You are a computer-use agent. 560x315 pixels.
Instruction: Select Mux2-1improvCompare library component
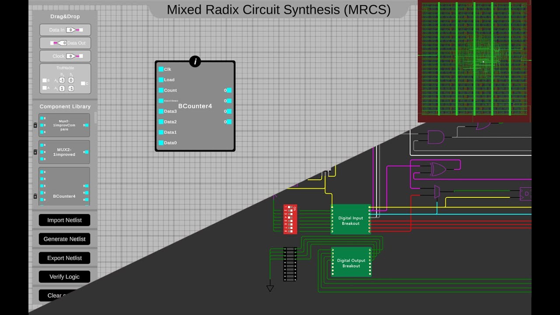64,125
